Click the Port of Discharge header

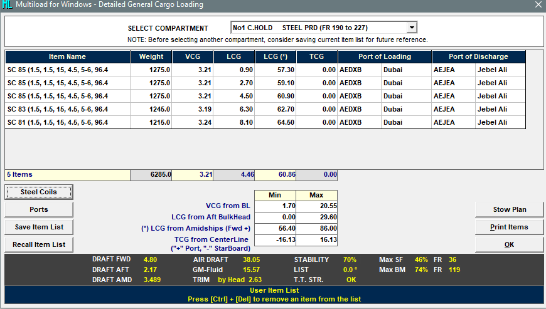tap(479, 56)
